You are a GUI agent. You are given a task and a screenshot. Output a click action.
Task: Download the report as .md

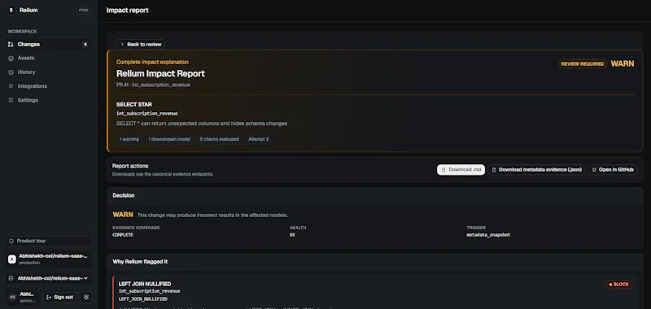pyautogui.click(x=461, y=170)
